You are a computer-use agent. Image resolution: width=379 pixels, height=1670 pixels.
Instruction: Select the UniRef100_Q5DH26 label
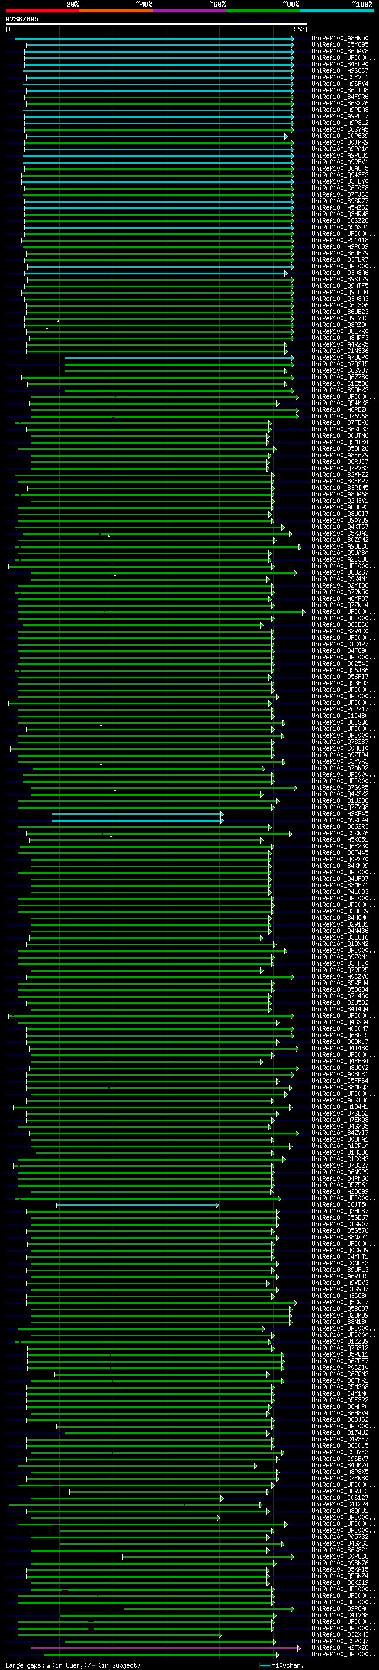[340, 448]
